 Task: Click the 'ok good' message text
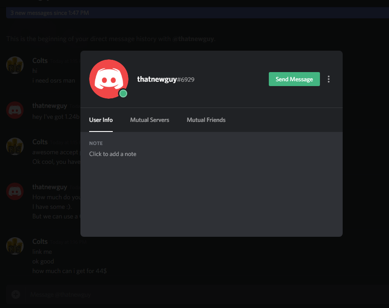(x=43, y=261)
